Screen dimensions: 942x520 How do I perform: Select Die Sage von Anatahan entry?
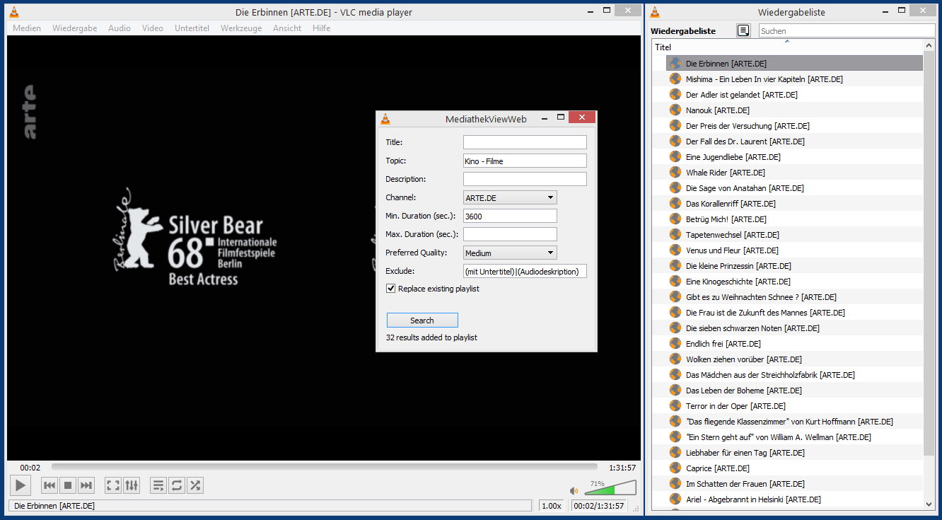[x=794, y=188]
